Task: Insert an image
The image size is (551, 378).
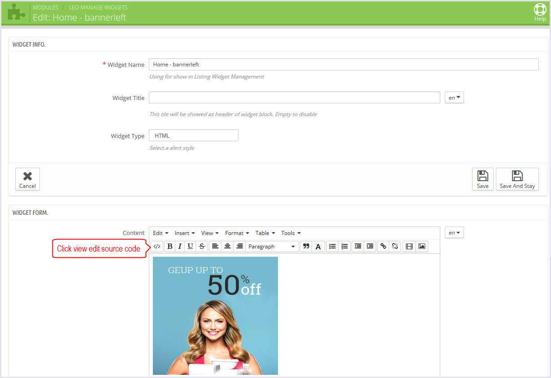Action: [x=421, y=246]
